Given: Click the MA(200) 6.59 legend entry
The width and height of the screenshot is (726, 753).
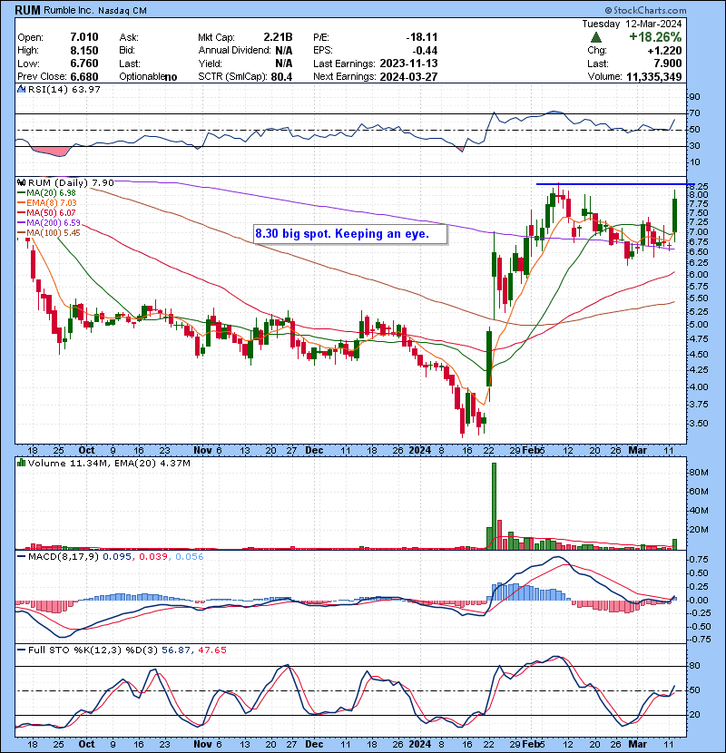Looking at the screenshot, I should [48, 223].
